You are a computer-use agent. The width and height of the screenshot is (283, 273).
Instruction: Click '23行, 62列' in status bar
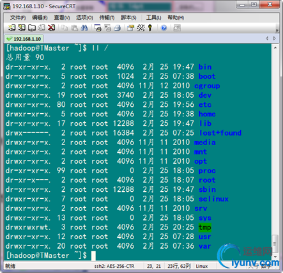click(x=179, y=266)
